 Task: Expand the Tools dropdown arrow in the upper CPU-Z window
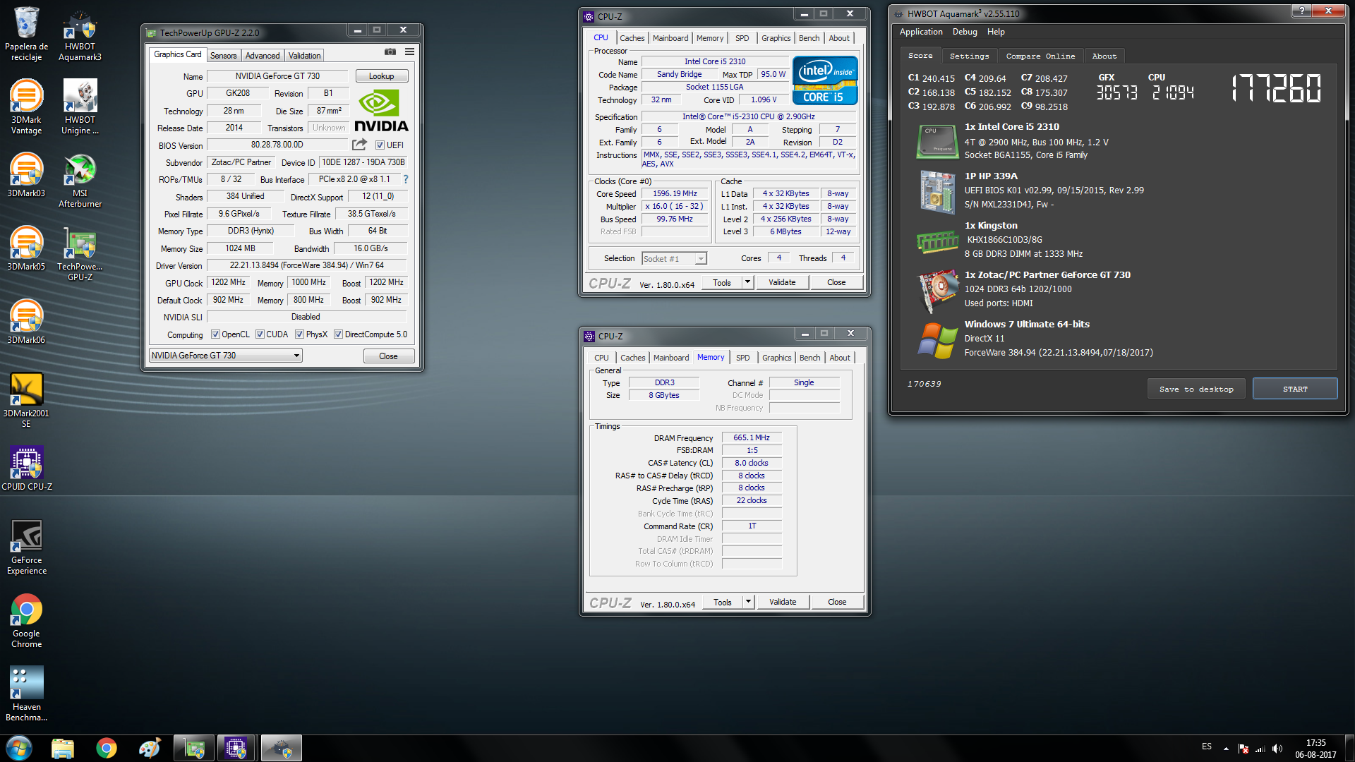coord(747,282)
